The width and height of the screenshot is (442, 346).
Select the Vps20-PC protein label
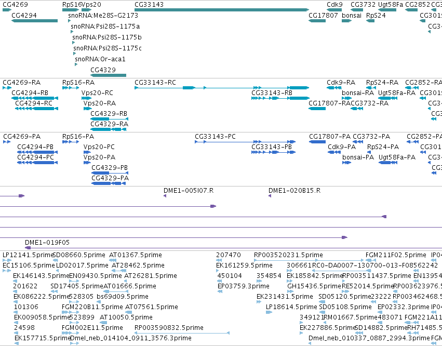(99, 147)
